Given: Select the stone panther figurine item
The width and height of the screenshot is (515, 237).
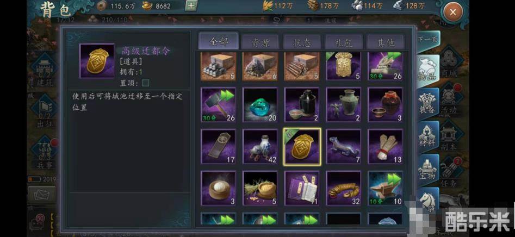Looking at the screenshot, I should click(x=344, y=147).
